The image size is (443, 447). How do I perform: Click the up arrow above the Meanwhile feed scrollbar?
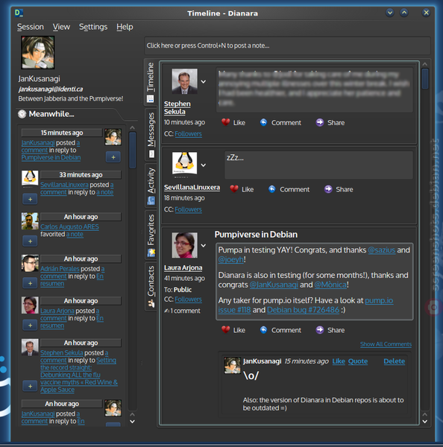click(x=132, y=127)
